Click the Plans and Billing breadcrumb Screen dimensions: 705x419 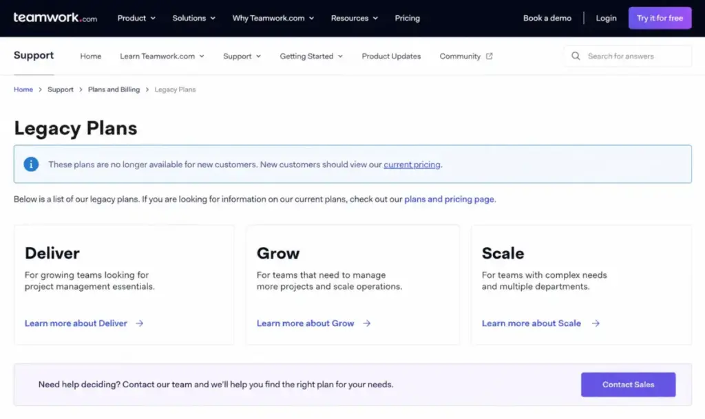coord(114,89)
